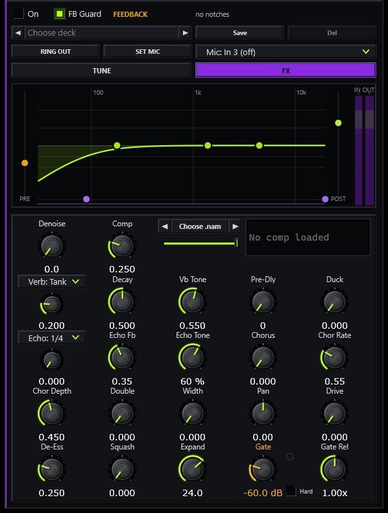Select the EQ node just above 1k
The width and height of the screenshot is (388, 513).
coord(208,145)
